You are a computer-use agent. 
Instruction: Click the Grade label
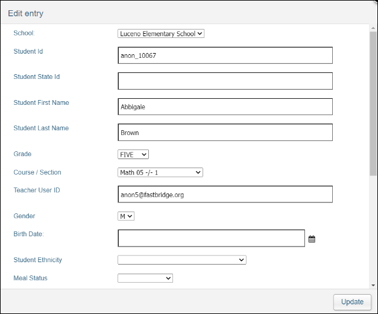22,154
